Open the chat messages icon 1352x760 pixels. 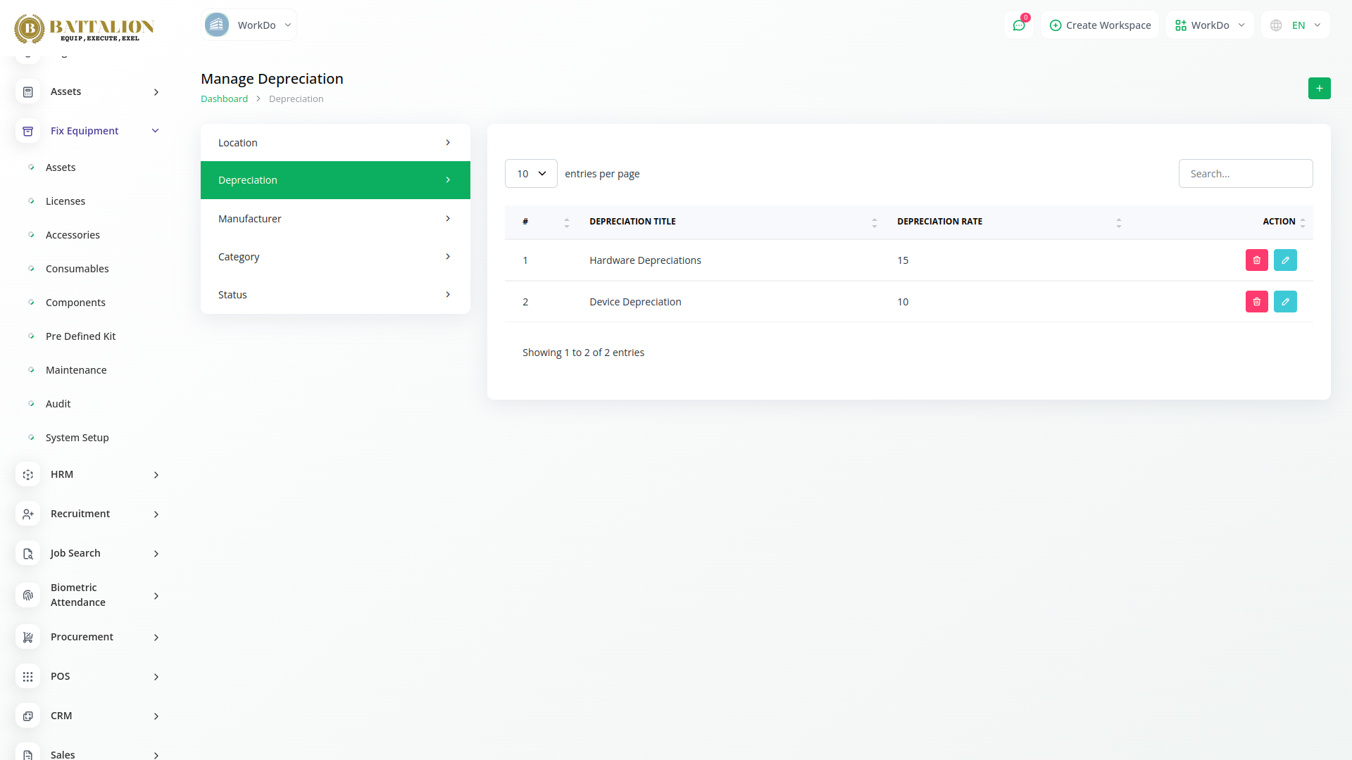pos(1018,25)
